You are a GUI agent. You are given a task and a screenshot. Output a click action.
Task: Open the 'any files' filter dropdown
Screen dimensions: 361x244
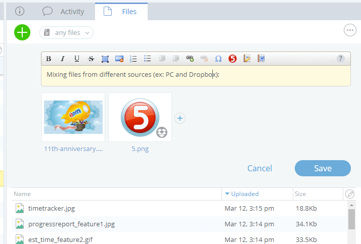click(x=66, y=33)
